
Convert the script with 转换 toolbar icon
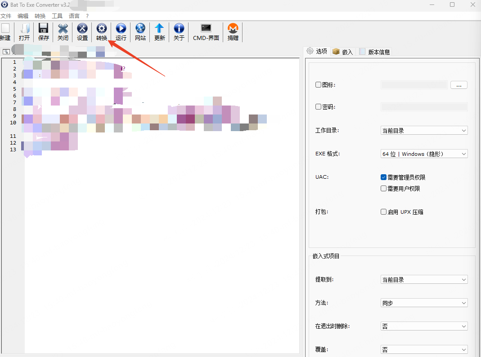click(x=102, y=32)
